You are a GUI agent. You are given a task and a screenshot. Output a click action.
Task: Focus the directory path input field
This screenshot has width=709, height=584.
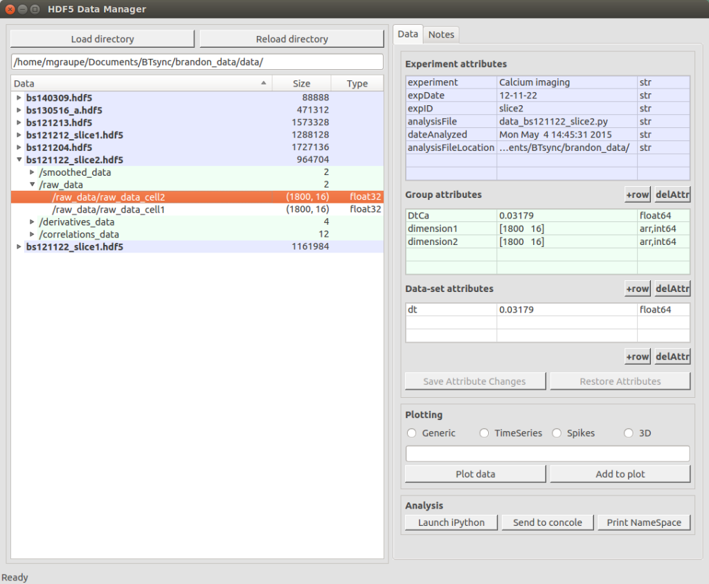[197, 62]
